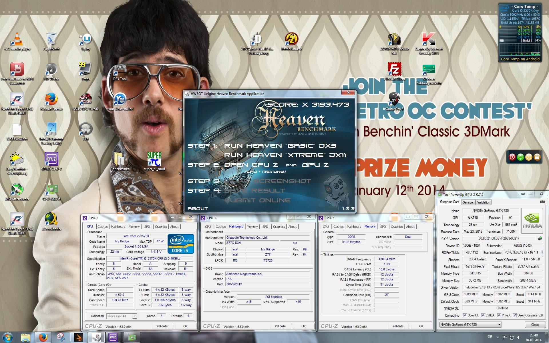The height and width of the screenshot is (343, 549).
Task: Click Validate in Memory CPU-Z window
Action: click(398, 326)
